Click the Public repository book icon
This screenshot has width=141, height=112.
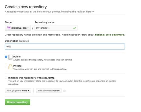[x=10, y=57]
